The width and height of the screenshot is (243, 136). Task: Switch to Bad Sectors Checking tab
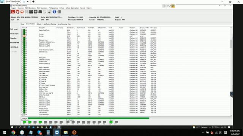tap(50, 24)
